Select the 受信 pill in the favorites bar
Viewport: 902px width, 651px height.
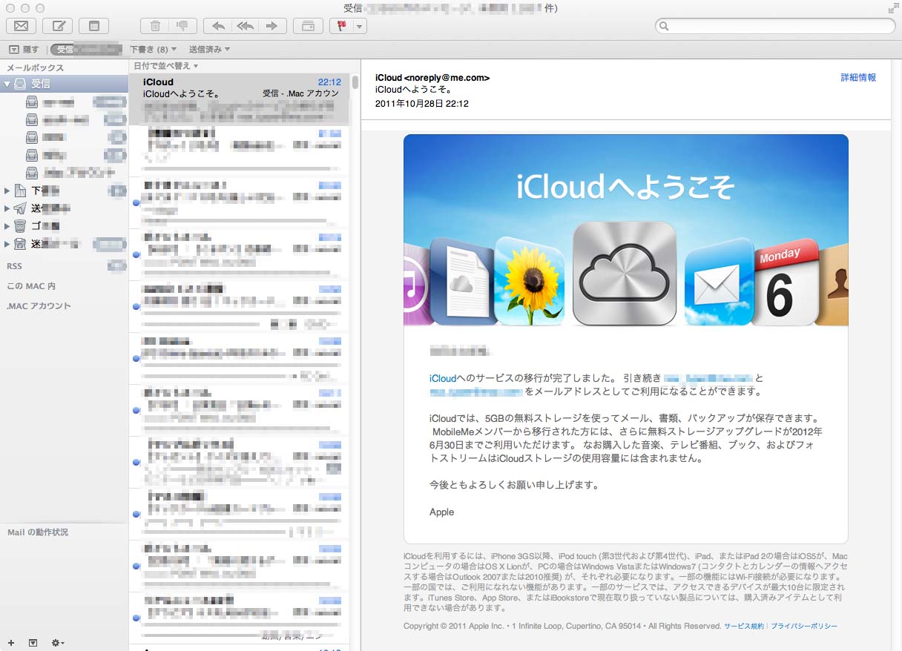[x=86, y=50]
